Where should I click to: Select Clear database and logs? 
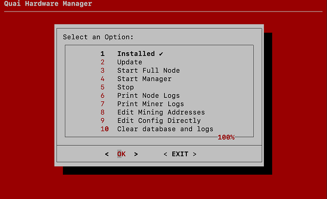tap(157, 129)
